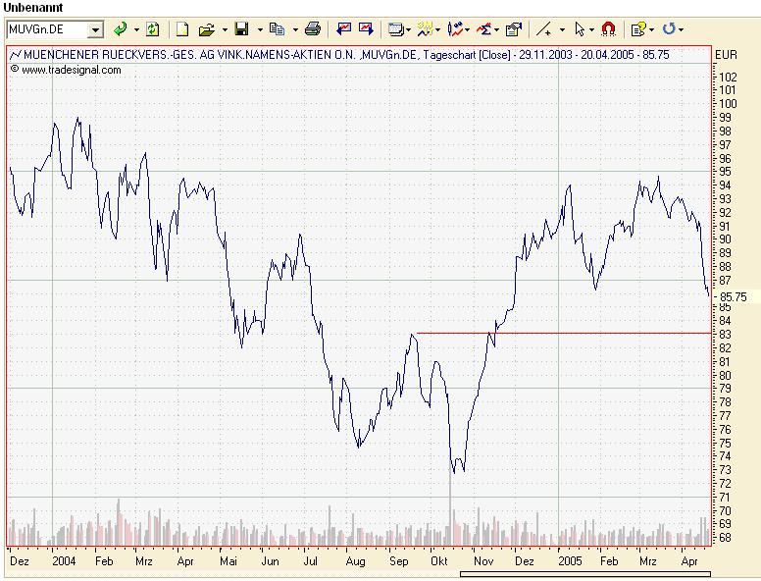The image size is (761, 581).
Task: Click the 2005 label on time axis
Action: click(x=570, y=561)
